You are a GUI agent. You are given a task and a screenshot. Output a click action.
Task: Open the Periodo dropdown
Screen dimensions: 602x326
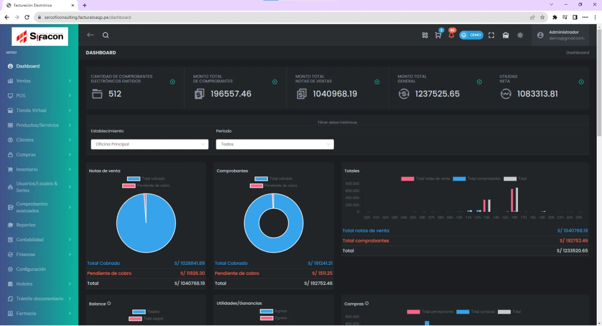(x=274, y=144)
